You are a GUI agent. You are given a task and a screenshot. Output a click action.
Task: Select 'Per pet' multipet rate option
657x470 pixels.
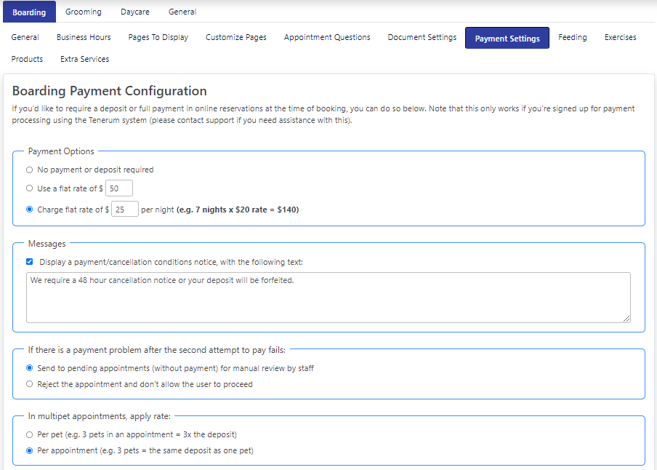pos(30,434)
